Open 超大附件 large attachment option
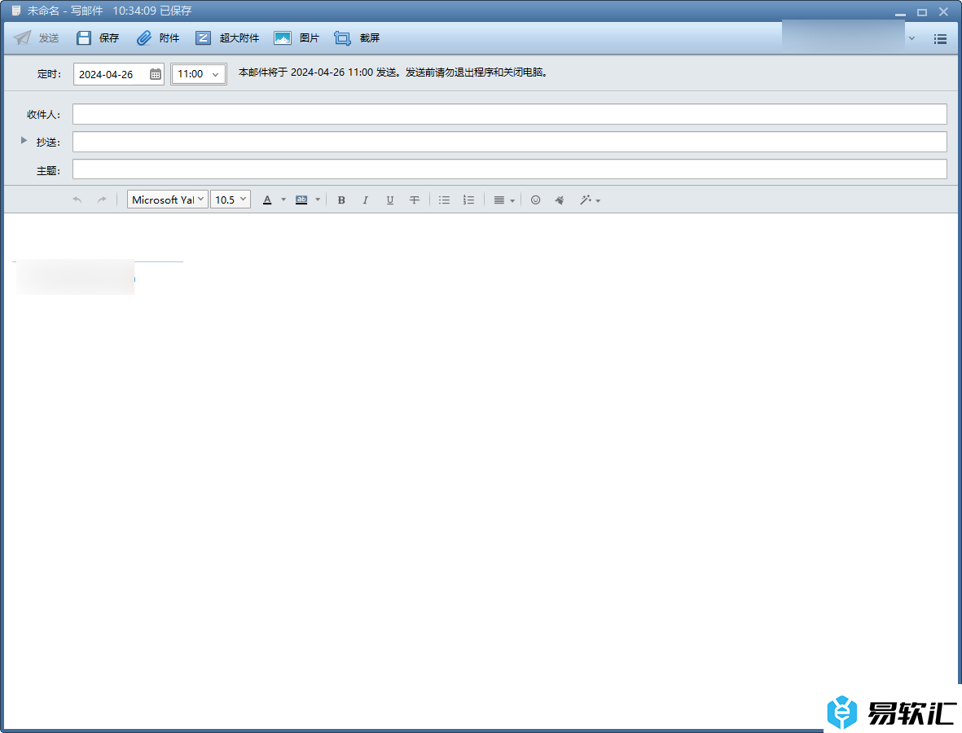The height and width of the screenshot is (733, 962). pos(227,38)
